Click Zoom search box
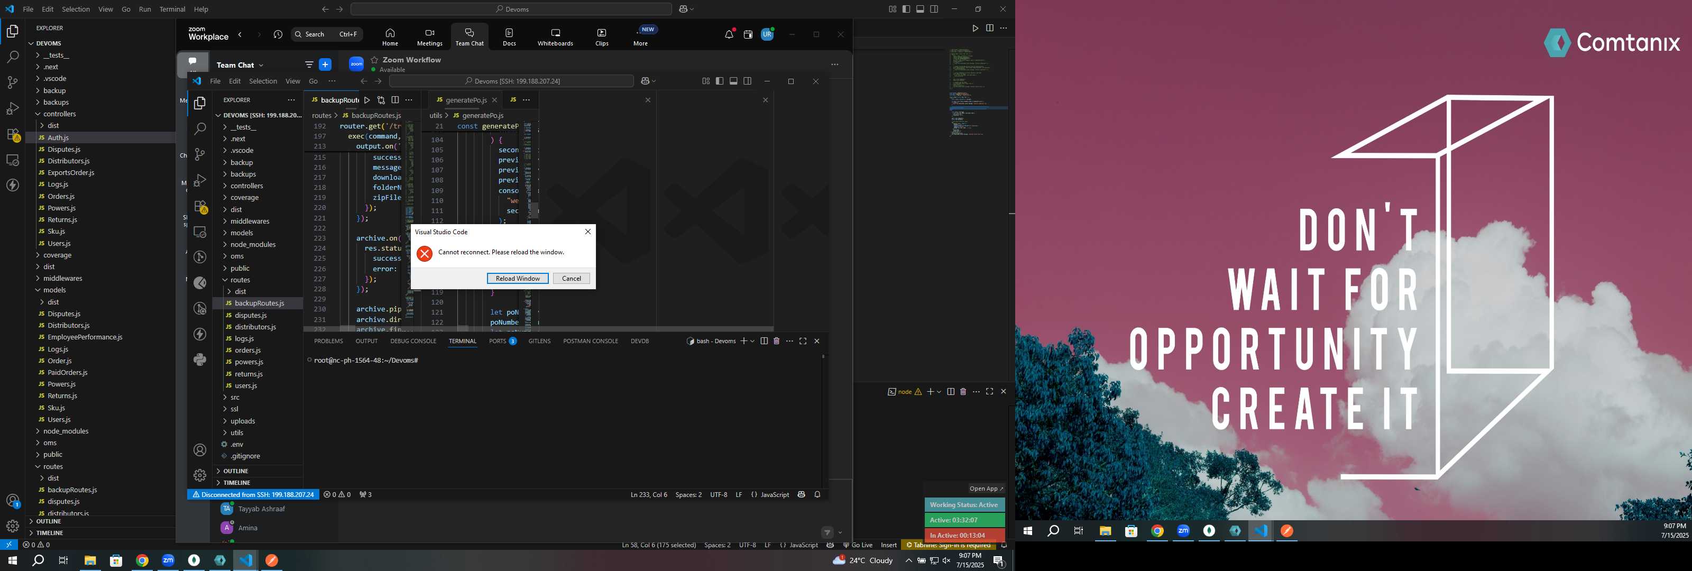 (x=326, y=34)
